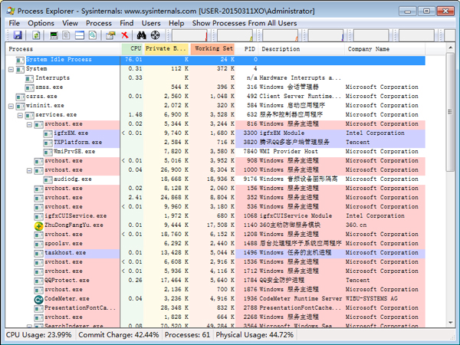Collapse the wininit.exe tree node

coord(11,107)
